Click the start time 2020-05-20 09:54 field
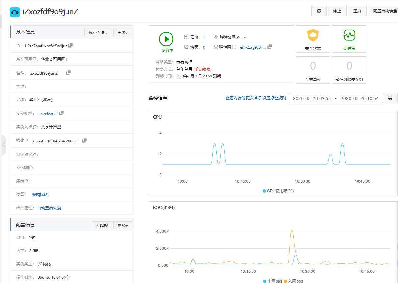Screen dimensions: 398x283 click(x=312, y=98)
